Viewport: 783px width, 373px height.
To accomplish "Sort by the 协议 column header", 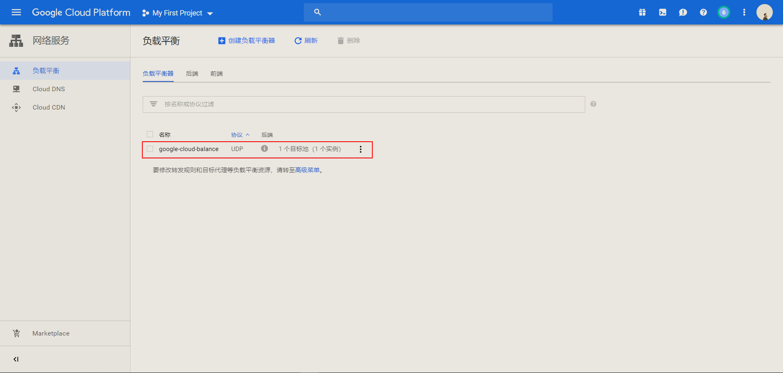I will point(240,135).
